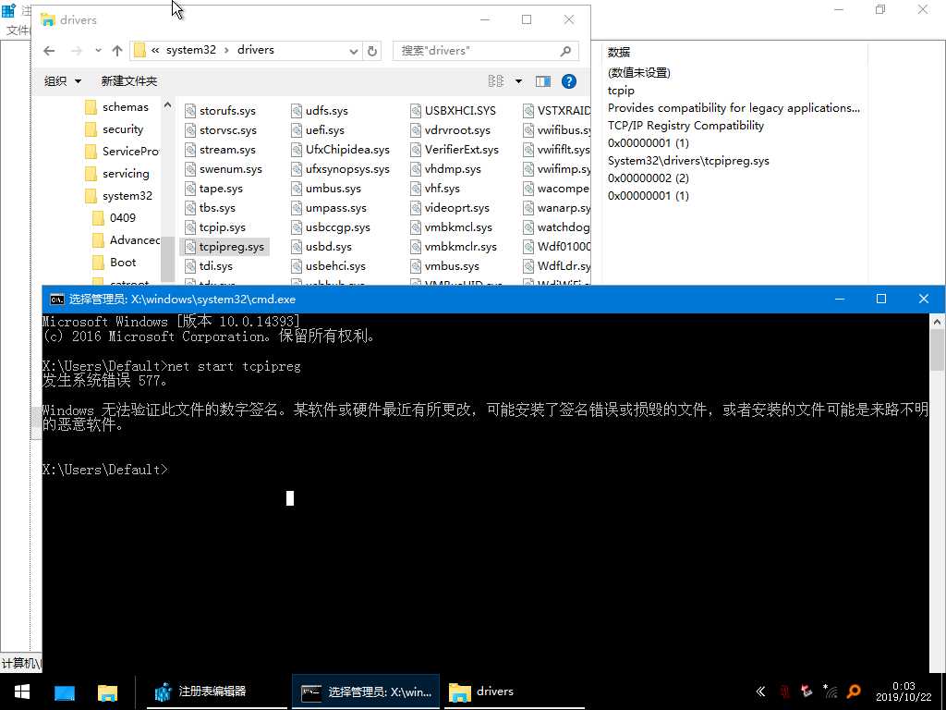
Task: Switch to cmd taskbar button
Action: pos(366,692)
